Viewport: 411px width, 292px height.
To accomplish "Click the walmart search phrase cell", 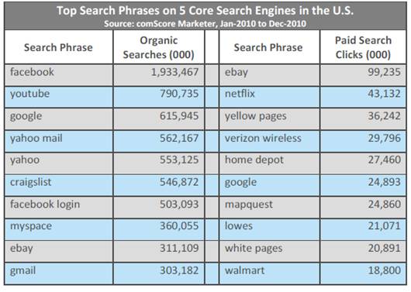I will [269, 273].
